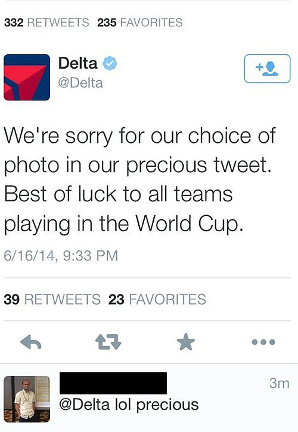This screenshot has height=432, width=298.
Task: Tap the Delta account display name
Action: [x=78, y=63]
